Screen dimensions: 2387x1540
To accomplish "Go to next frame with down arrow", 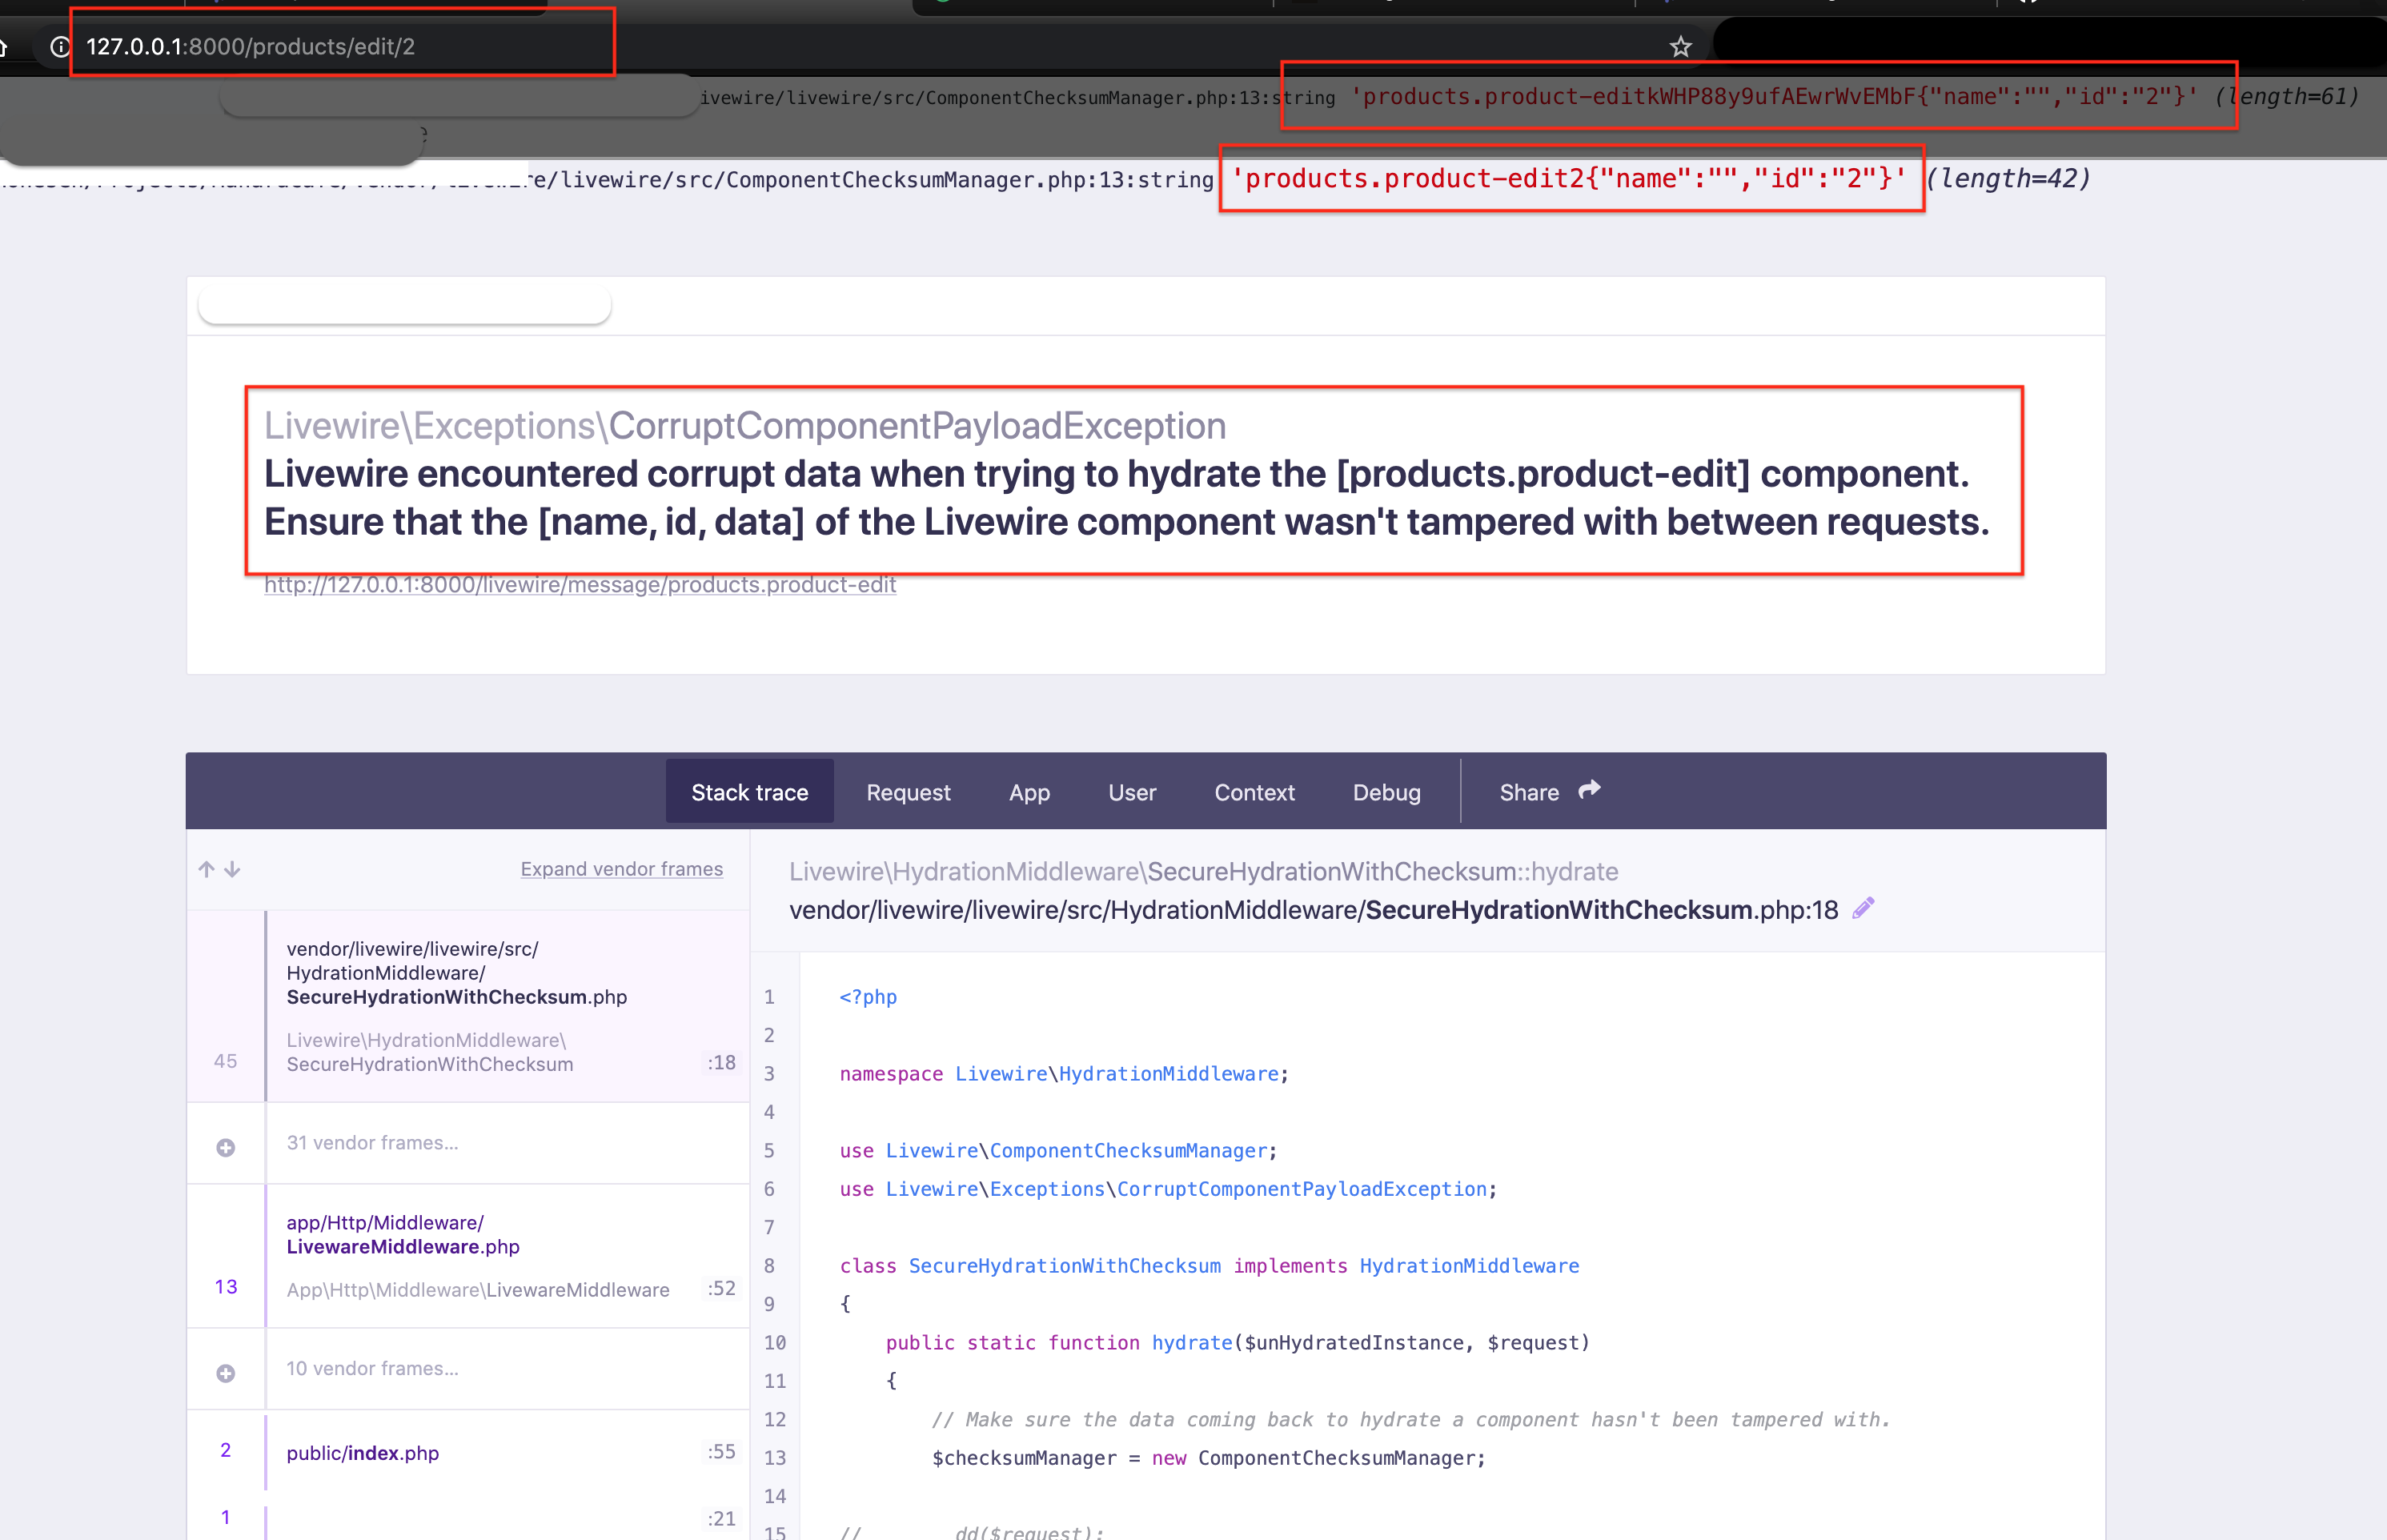I will point(232,869).
